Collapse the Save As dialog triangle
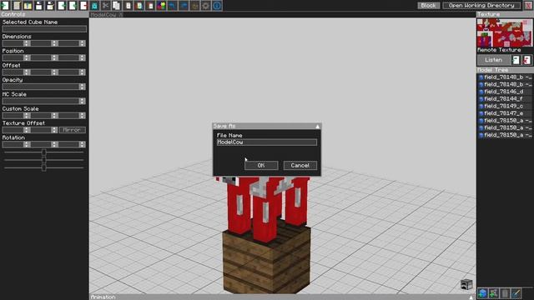This screenshot has height=300, width=534. (x=317, y=126)
